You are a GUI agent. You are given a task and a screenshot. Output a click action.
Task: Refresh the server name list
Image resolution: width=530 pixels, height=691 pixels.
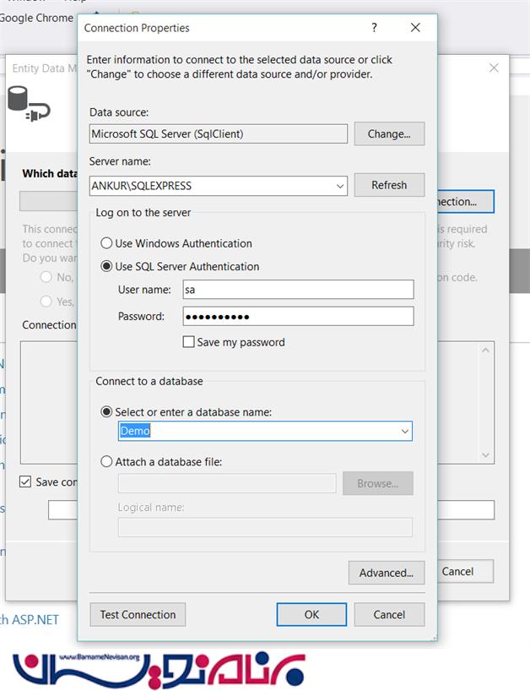pyautogui.click(x=389, y=185)
